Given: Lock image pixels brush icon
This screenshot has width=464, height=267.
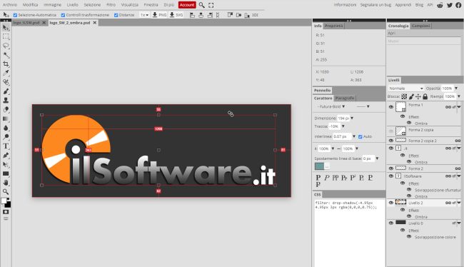Looking at the screenshot, I should (411, 96).
